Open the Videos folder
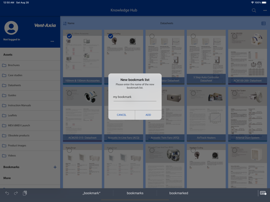This screenshot has width=270, height=202. (30, 156)
